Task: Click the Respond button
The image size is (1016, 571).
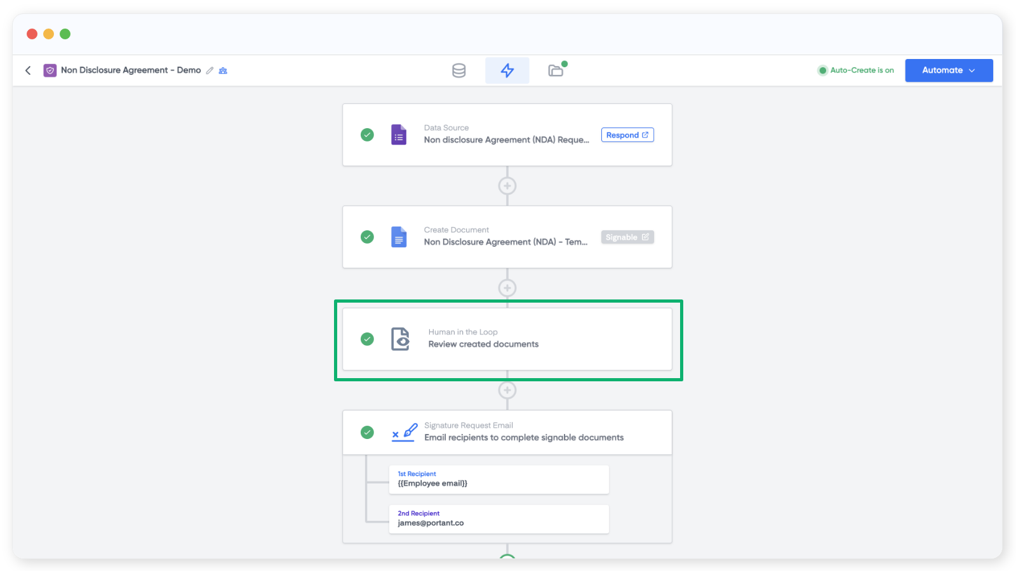Action: pos(627,135)
